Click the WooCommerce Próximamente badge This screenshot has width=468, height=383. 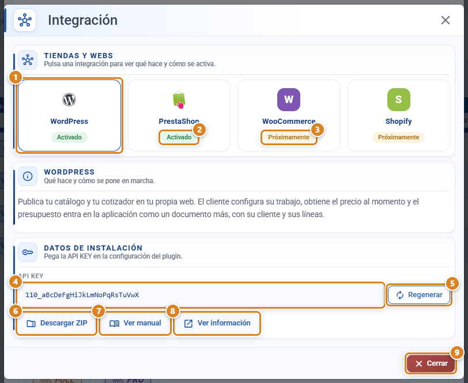289,137
